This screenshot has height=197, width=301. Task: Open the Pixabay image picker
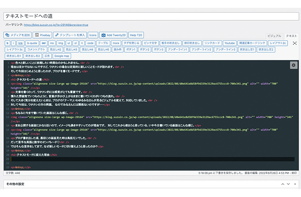coord(42,35)
